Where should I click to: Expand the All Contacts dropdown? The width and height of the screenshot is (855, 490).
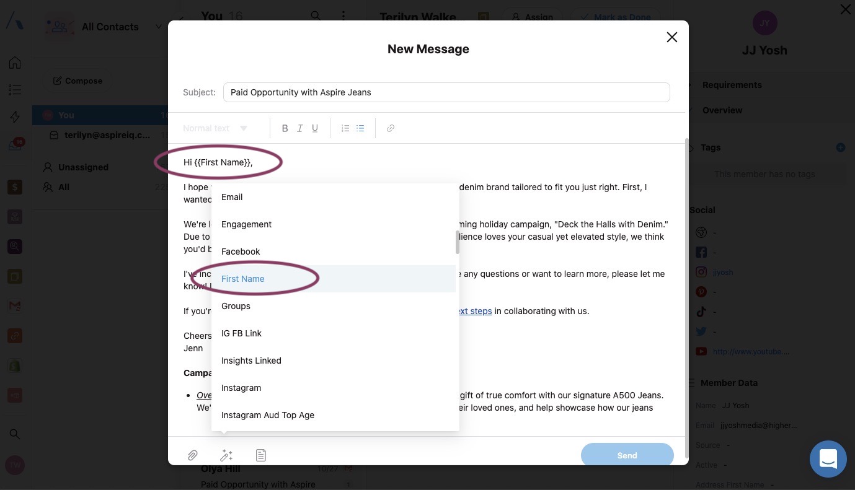(x=158, y=27)
